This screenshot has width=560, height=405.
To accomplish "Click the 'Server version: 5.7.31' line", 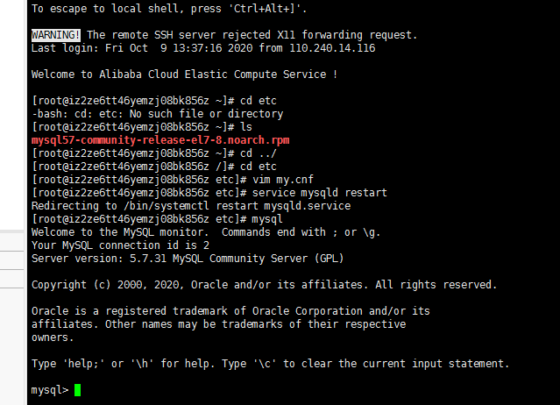I will pos(187,259).
